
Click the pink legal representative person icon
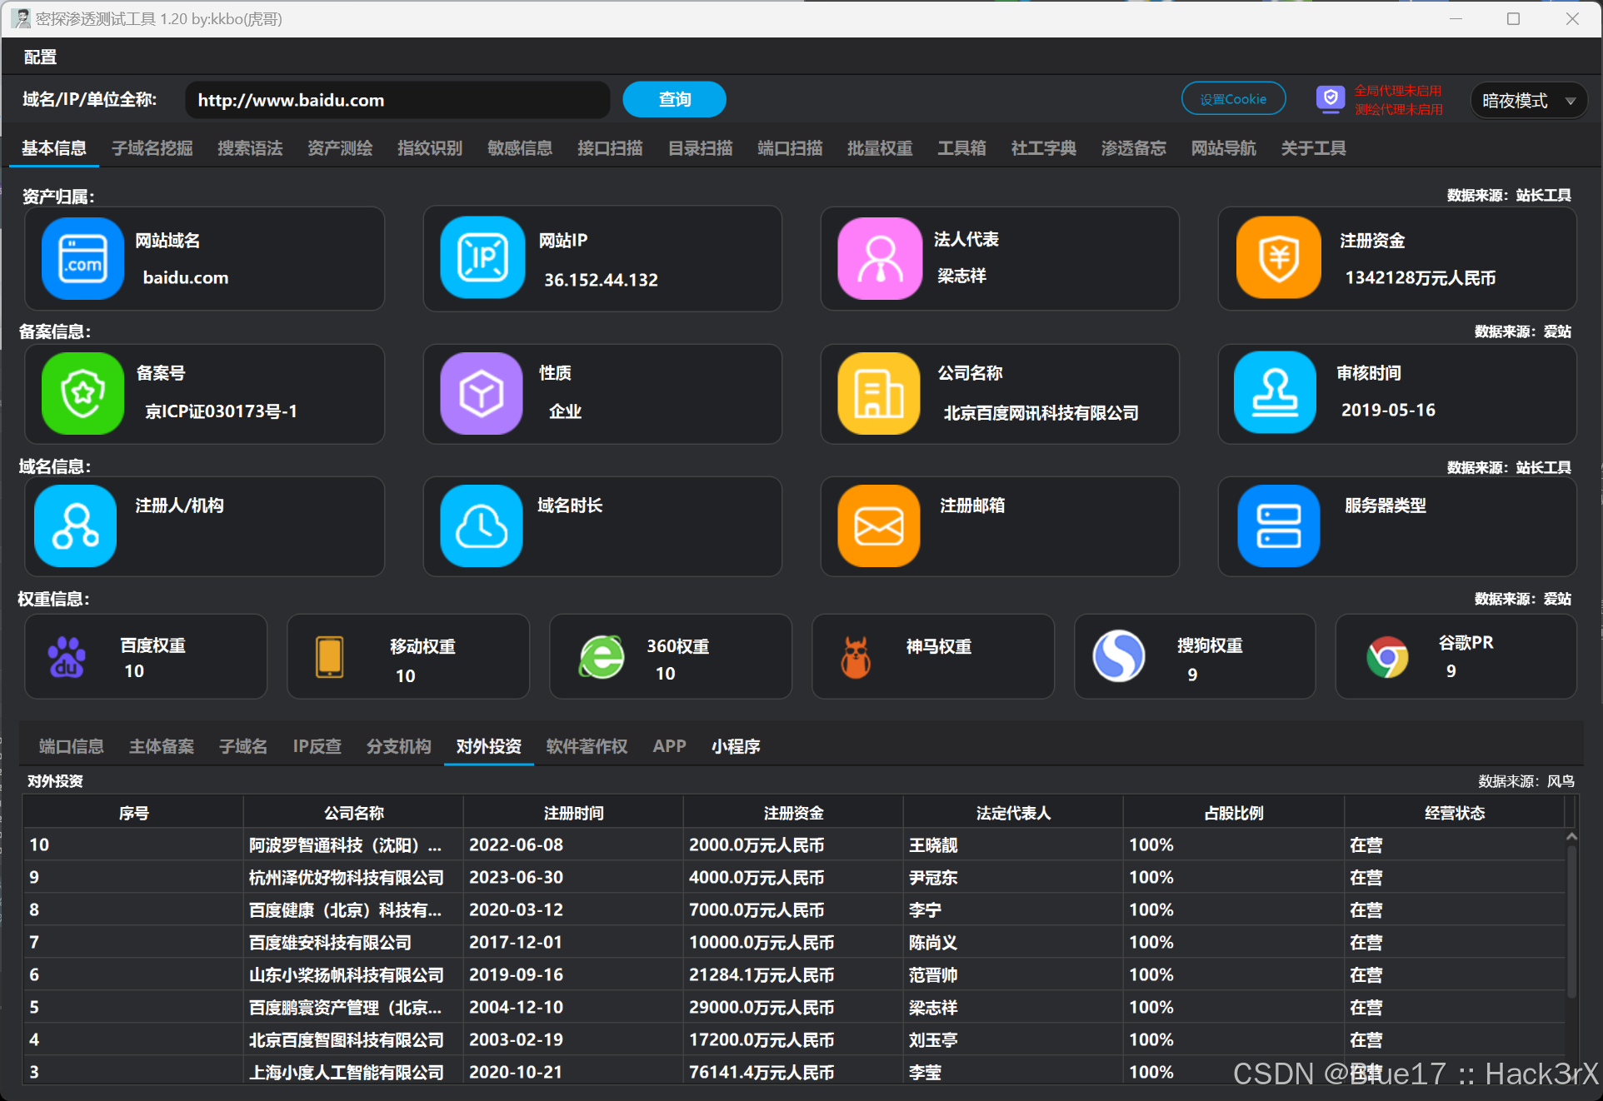pyautogui.click(x=879, y=258)
